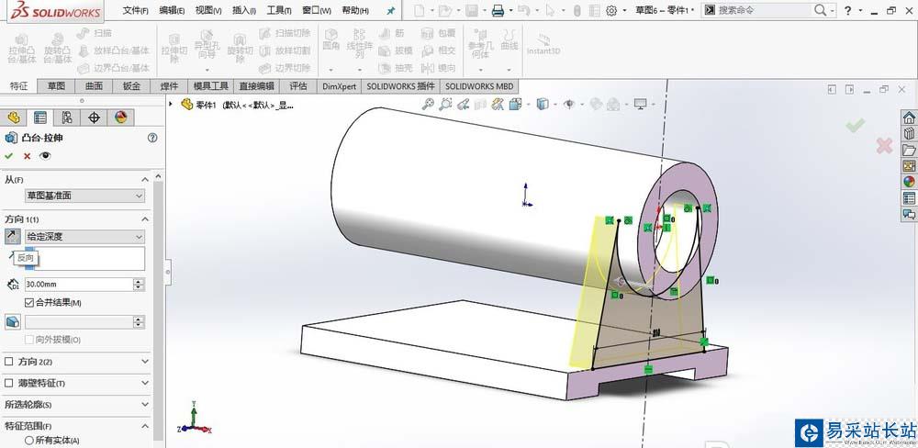Open the 草图基准面 start condition dropdown
This screenshot has height=448, width=918.
point(84,196)
